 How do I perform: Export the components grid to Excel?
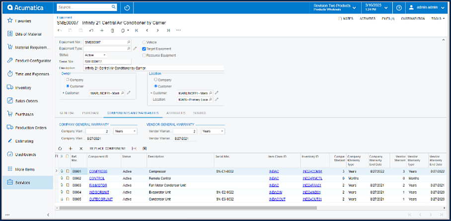(x=145, y=148)
